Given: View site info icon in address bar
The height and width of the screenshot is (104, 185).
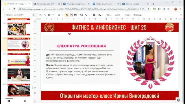Looking at the screenshot, I should 20,9.
